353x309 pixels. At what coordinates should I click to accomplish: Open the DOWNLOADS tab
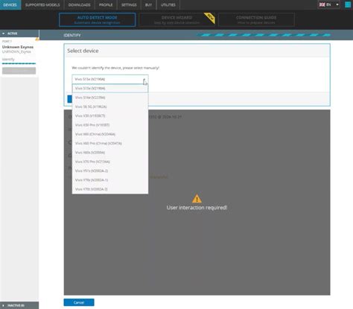pyautogui.click(x=79, y=4)
